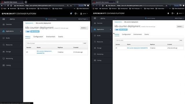Viewport: 185px width, 104px height.
Task: Click Add filter button in right console
Action: point(181,40)
